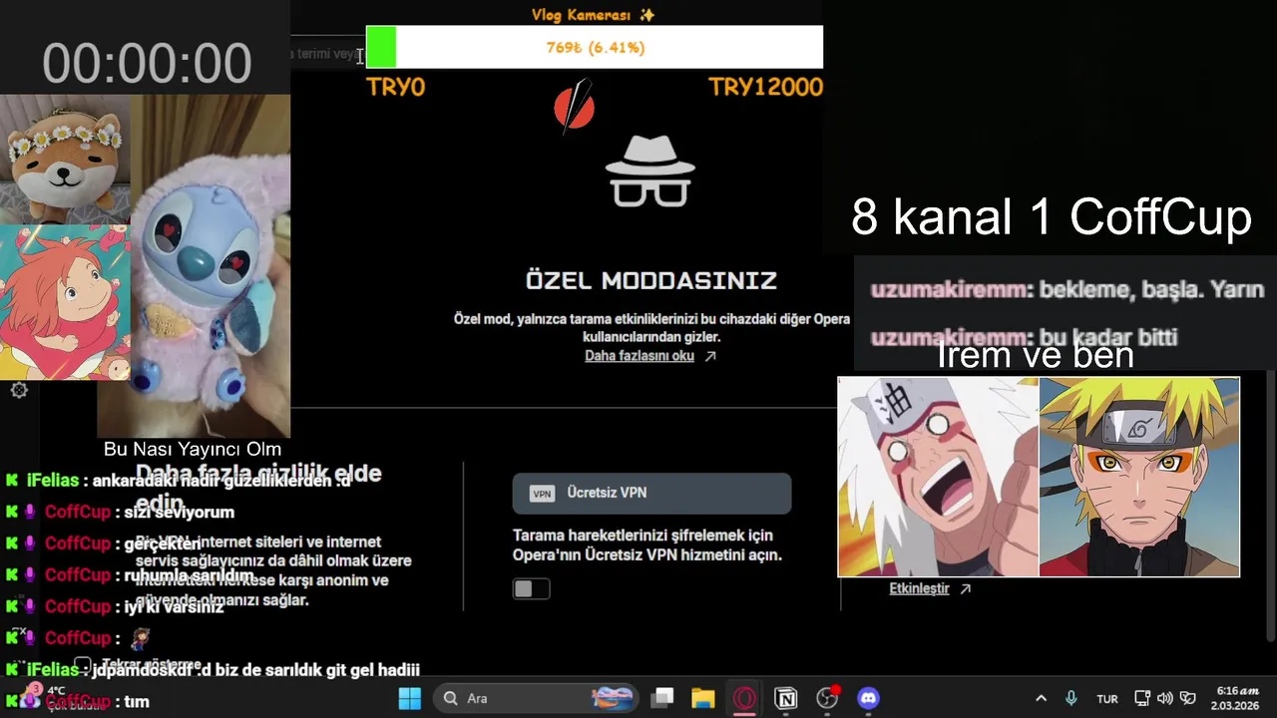Toggle the Ücretsiz VPN switch

coord(531,588)
